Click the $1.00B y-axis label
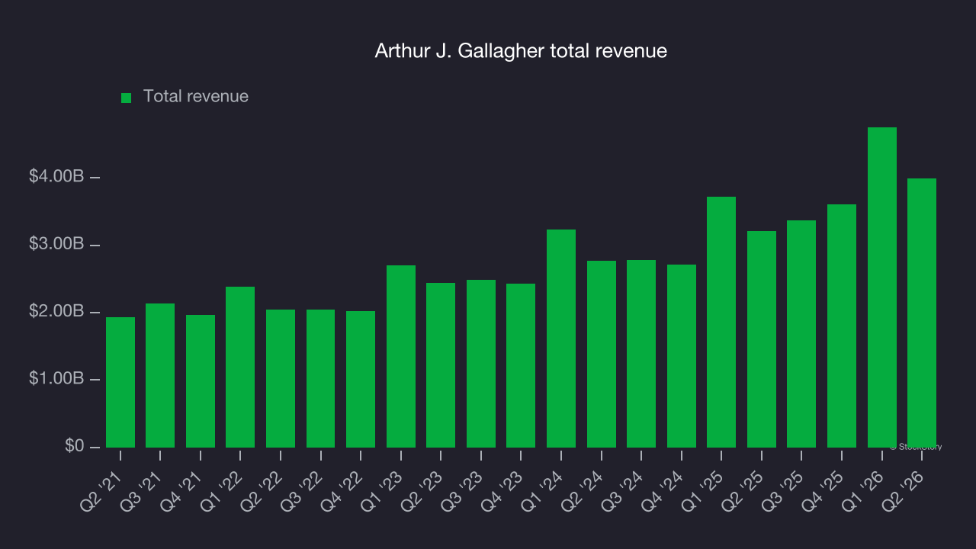Viewport: 976px width, 549px height. 56,379
